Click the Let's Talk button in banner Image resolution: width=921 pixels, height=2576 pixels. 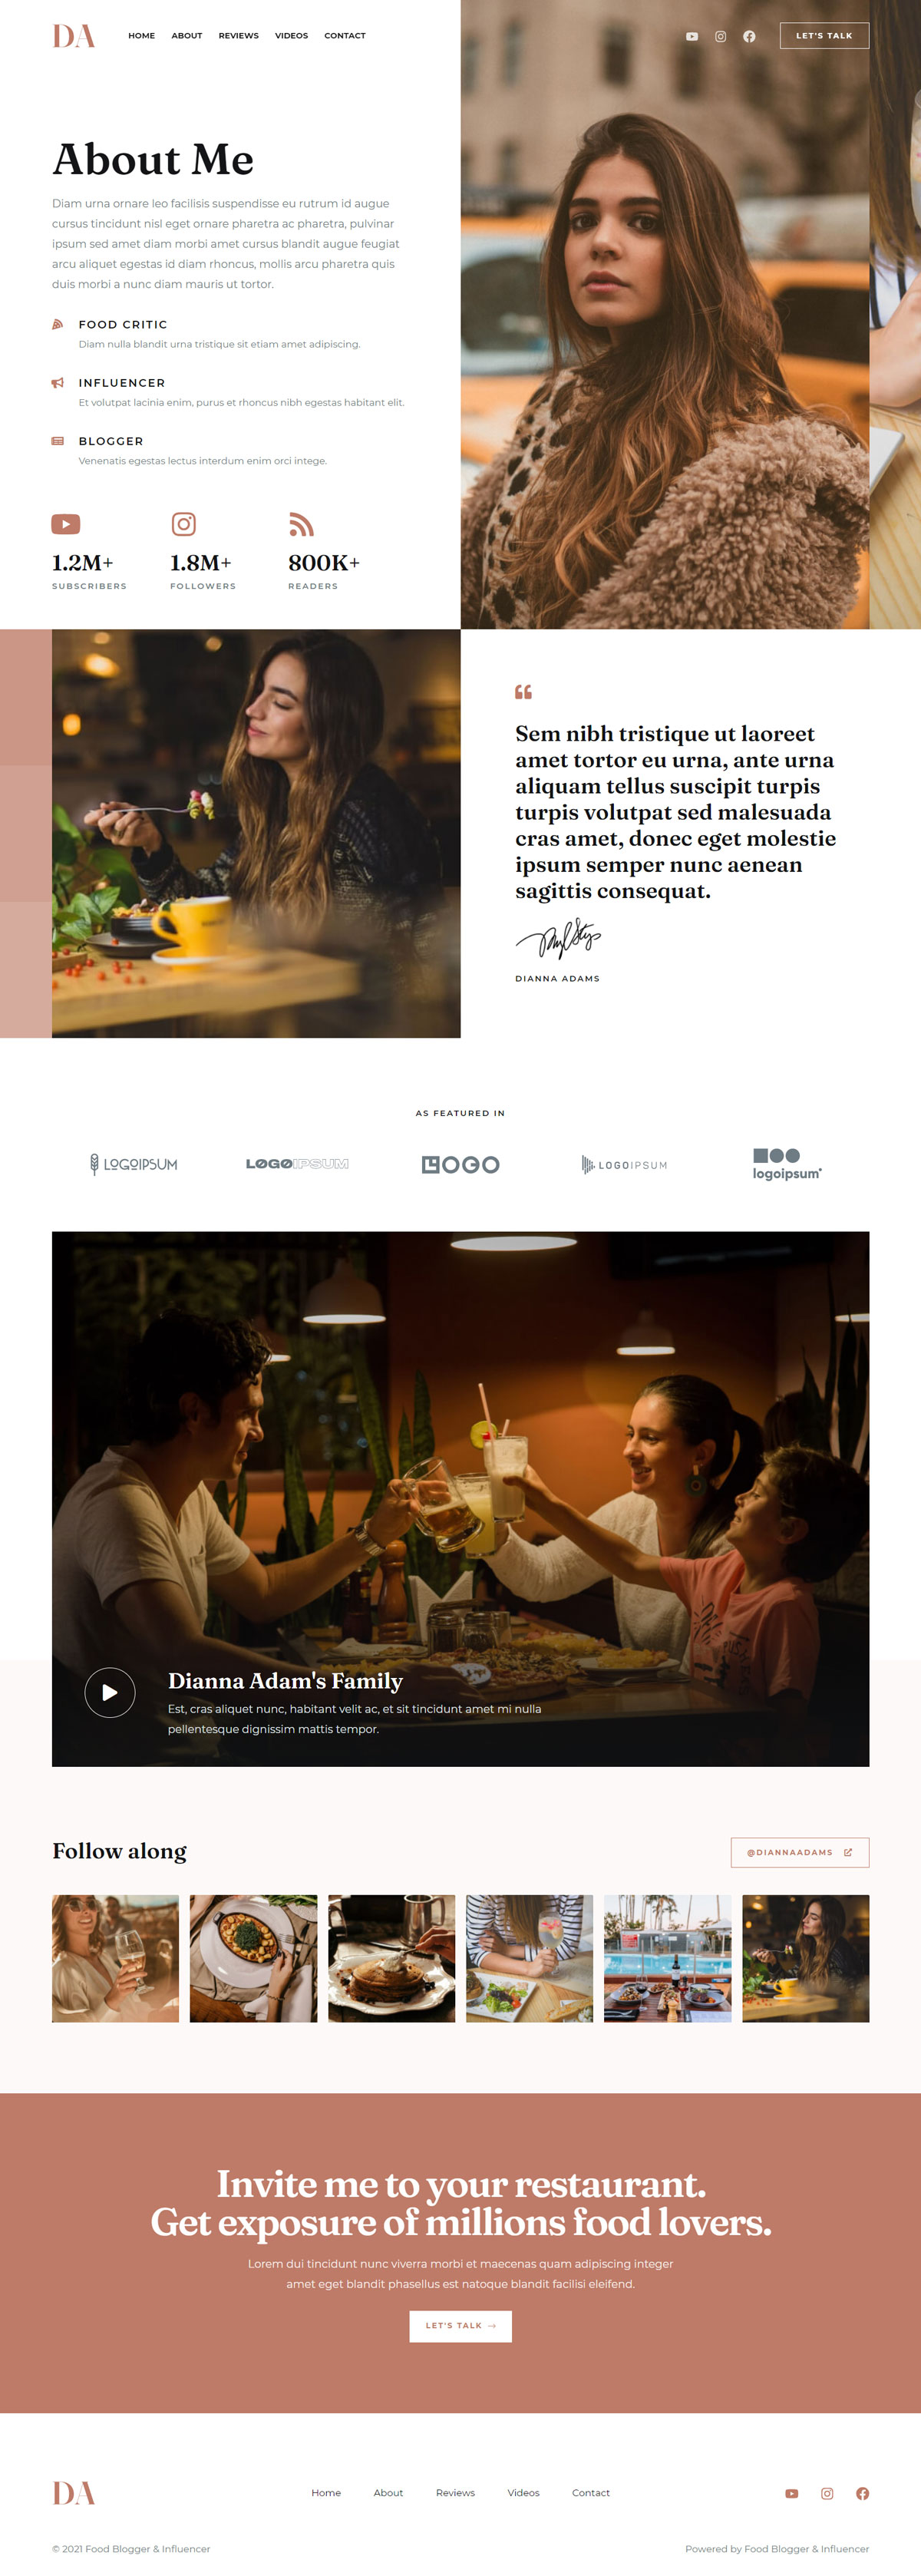coord(461,2326)
